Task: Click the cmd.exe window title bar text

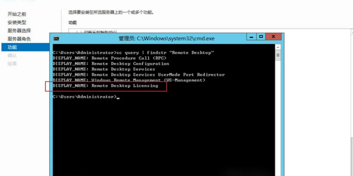Action: pyautogui.click(x=166, y=38)
